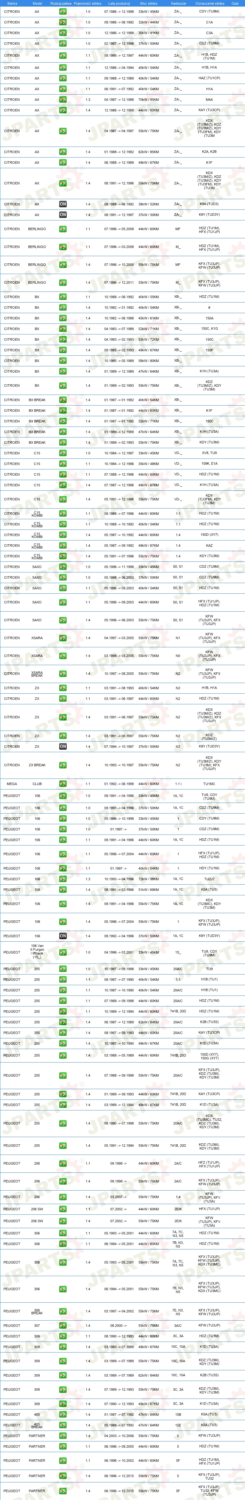The height and width of the screenshot is (1500, 245).
Task: Click the PB icon in the Peugeot 307 row
Action: tap(63, 1325)
